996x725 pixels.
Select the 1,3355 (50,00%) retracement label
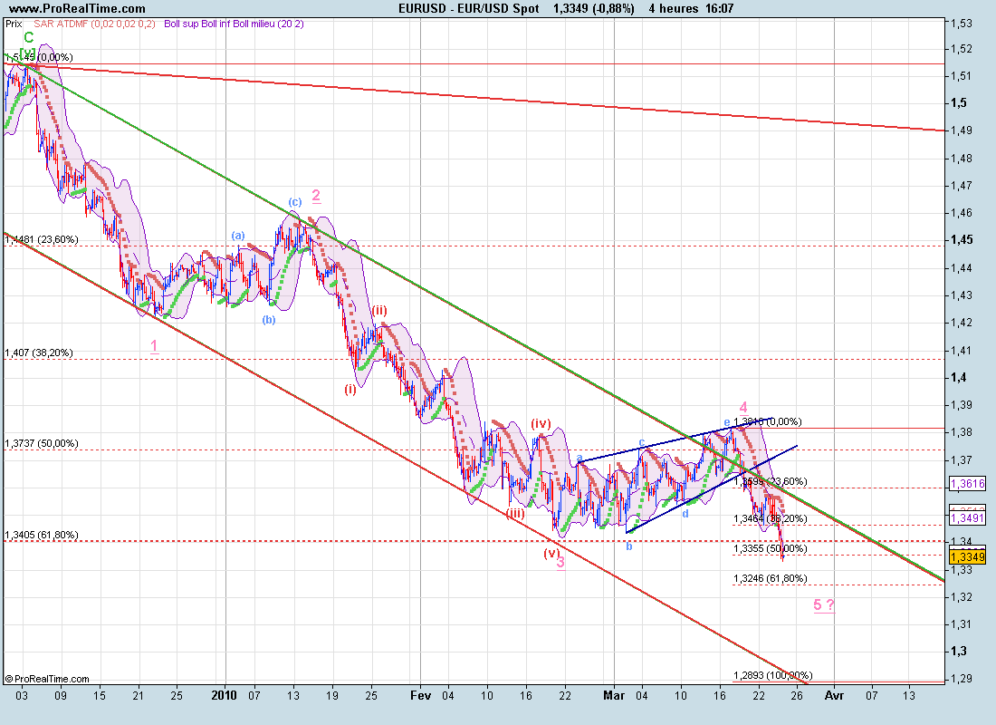click(x=771, y=548)
